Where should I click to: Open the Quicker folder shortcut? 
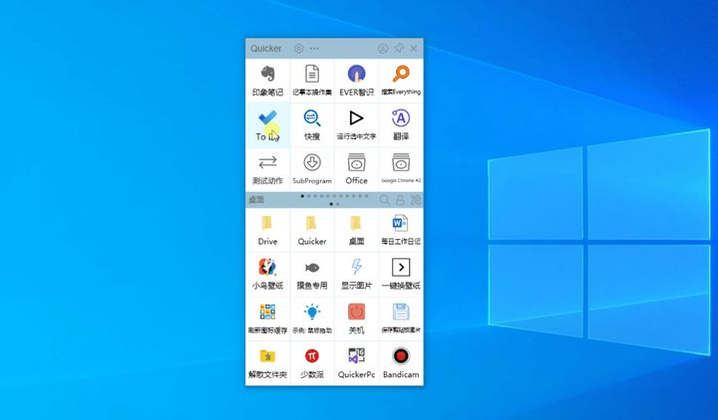312,230
